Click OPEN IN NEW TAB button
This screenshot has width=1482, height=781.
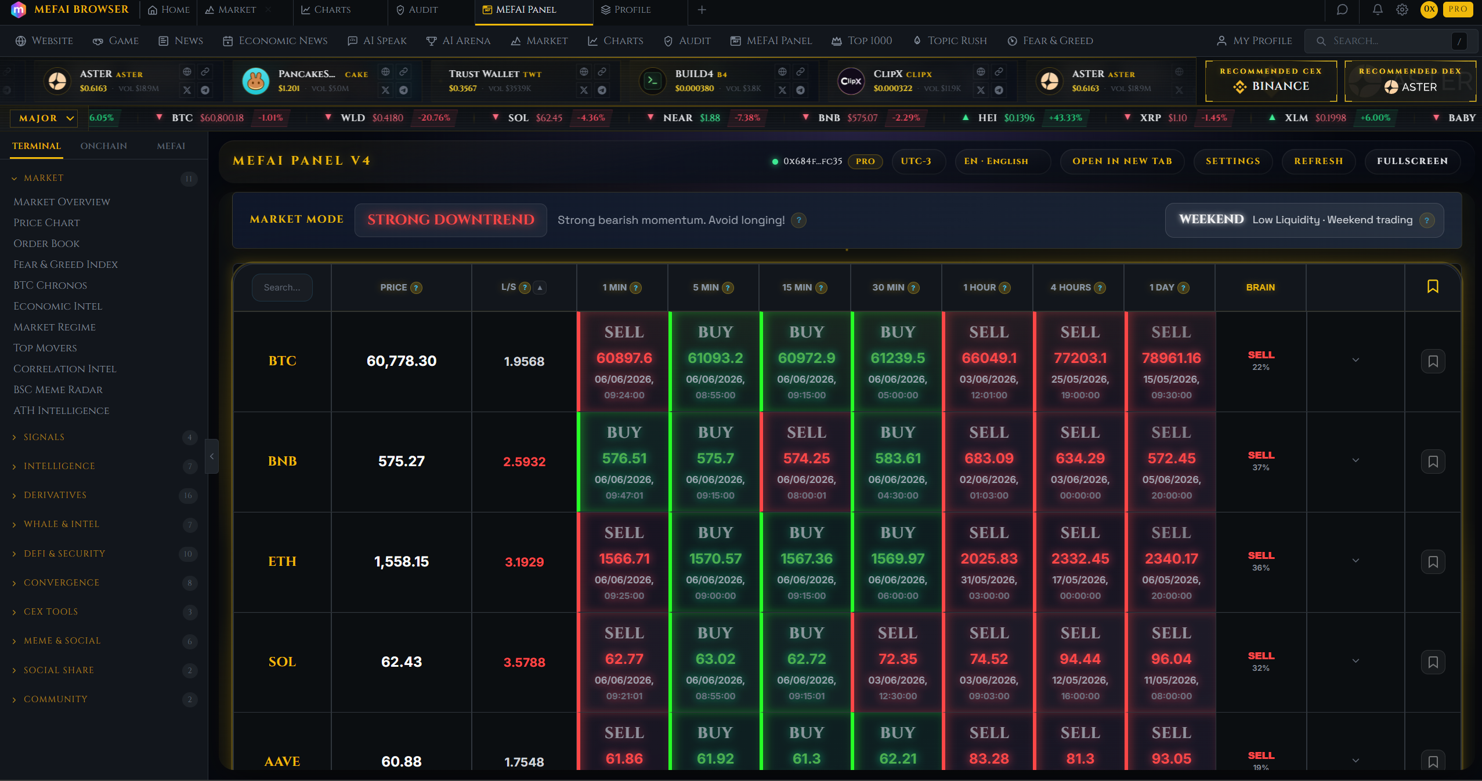1122,161
